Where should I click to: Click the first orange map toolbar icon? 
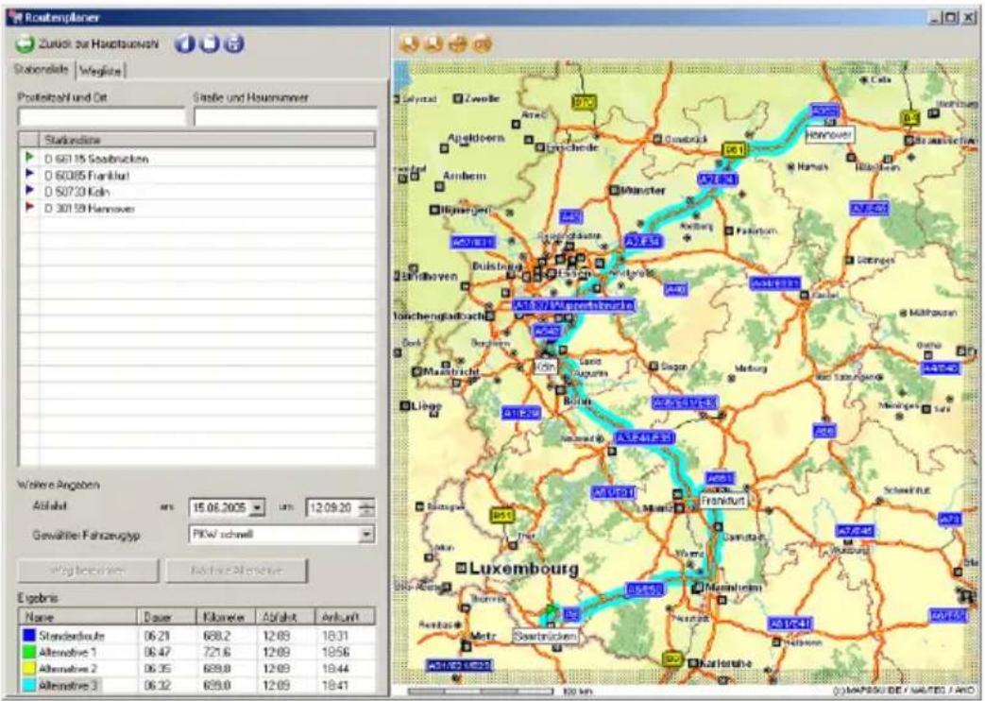pos(409,43)
